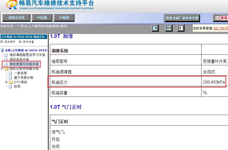Open 附录 document in tree
Viewport: 228px width, 150px height.
[x=17, y=87]
